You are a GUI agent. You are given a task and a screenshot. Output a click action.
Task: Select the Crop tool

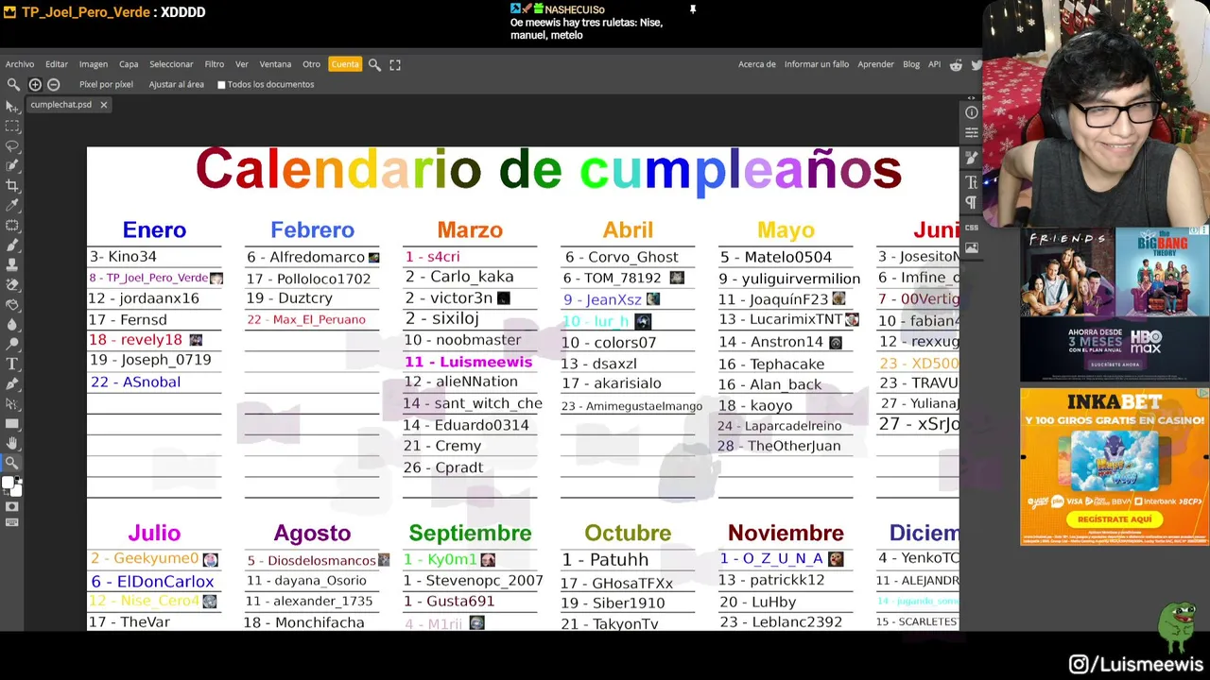pos(12,185)
